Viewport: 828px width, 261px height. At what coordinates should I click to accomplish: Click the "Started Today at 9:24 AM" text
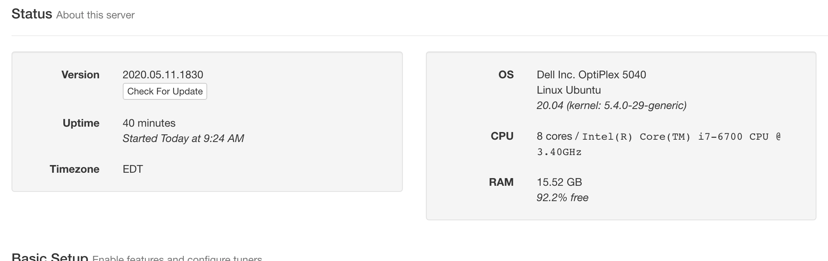tap(183, 138)
